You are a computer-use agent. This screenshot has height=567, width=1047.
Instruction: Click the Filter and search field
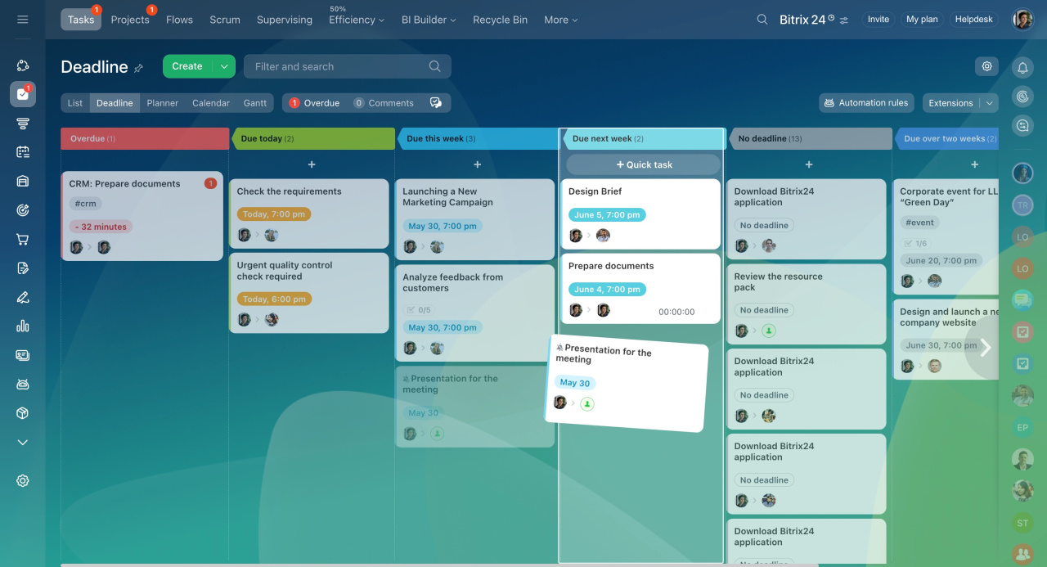(337, 67)
